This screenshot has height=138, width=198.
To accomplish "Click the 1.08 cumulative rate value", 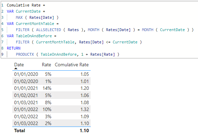I will pyautogui.click(x=85, y=102).
